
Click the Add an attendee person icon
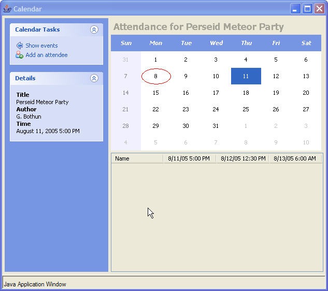click(x=19, y=55)
